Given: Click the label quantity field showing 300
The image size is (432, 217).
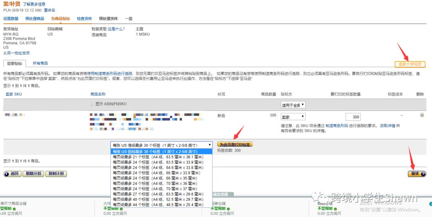Looking at the screenshot, I should (x=350, y=117).
